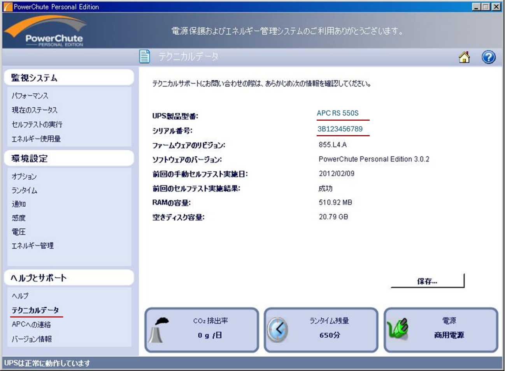Click the 空きディスク容量 label
505x371 pixels.
click(x=178, y=217)
